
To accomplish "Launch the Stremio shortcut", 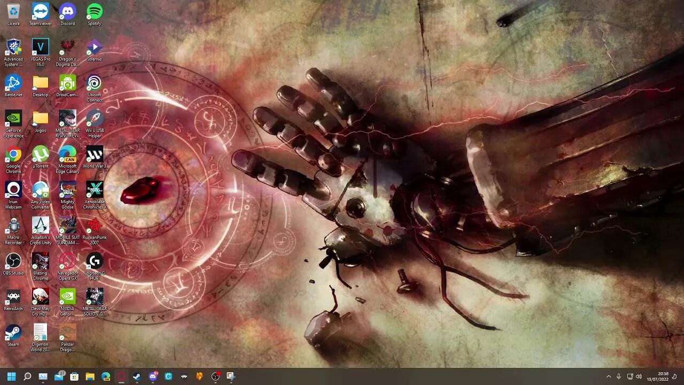I will pyautogui.click(x=94, y=50).
